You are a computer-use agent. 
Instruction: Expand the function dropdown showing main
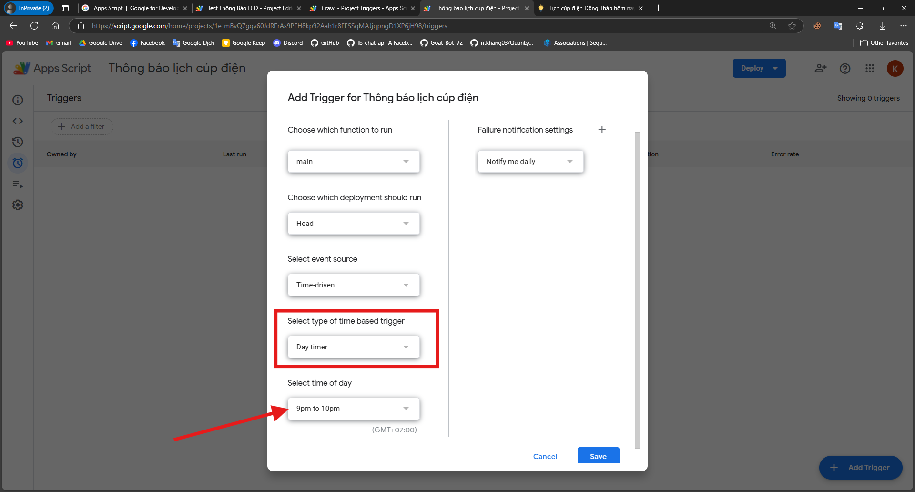pos(353,162)
